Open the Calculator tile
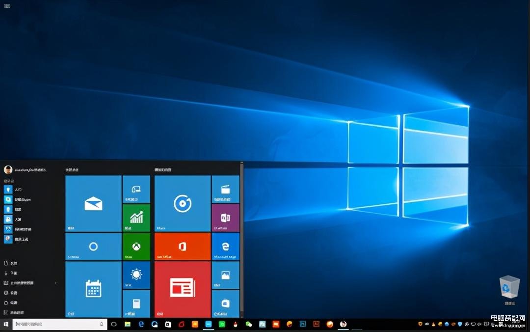530x332 pixels. pyautogui.click(x=136, y=304)
